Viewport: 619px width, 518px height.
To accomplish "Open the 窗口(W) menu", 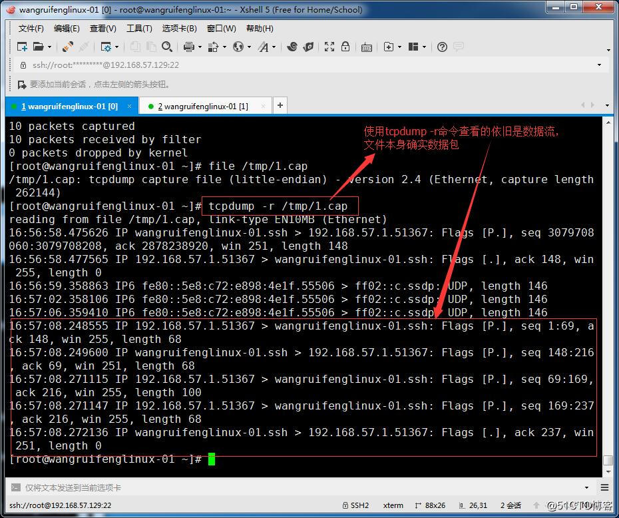I will coord(221,29).
